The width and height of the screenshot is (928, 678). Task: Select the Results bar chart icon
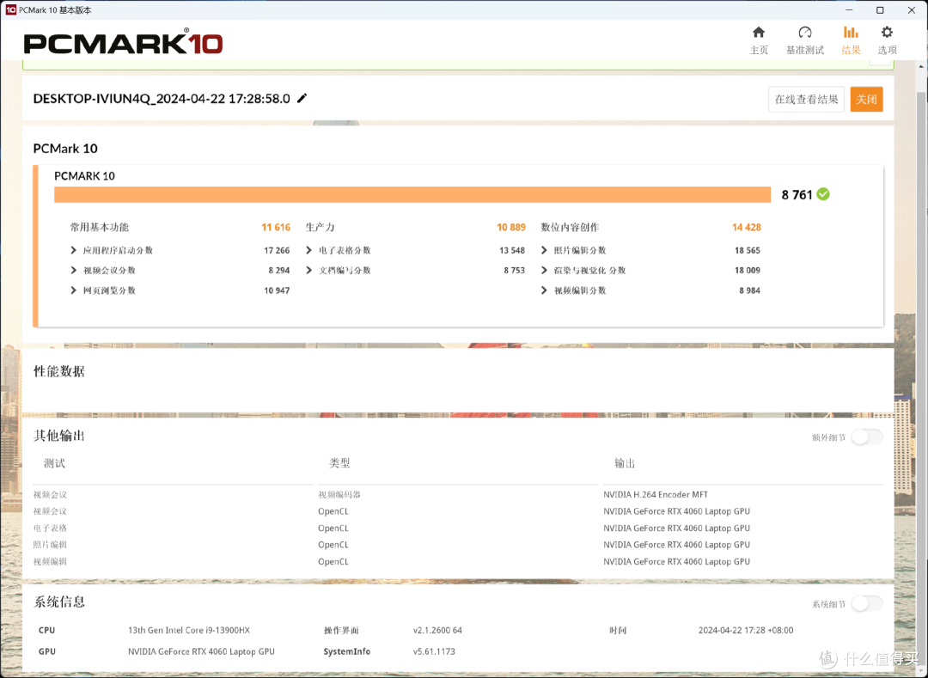point(851,33)
